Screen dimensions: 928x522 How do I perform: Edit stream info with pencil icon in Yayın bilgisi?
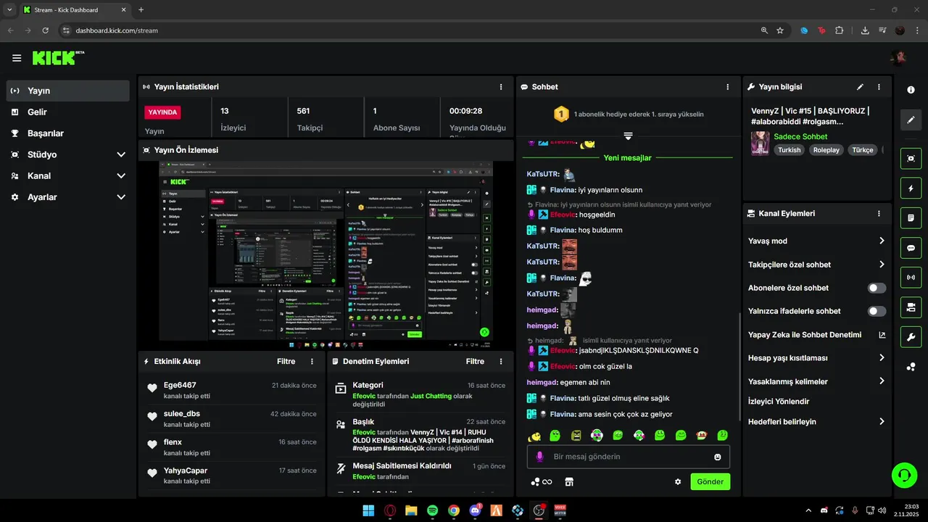tap(860, 87)
